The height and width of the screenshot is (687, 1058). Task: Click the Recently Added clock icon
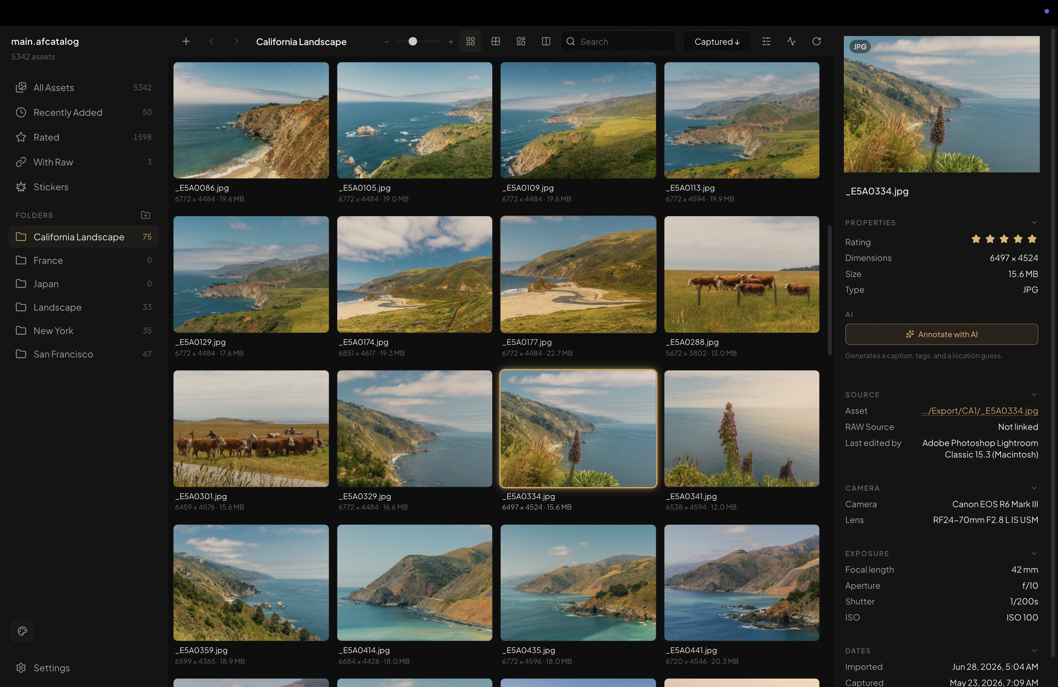point(21,112)
